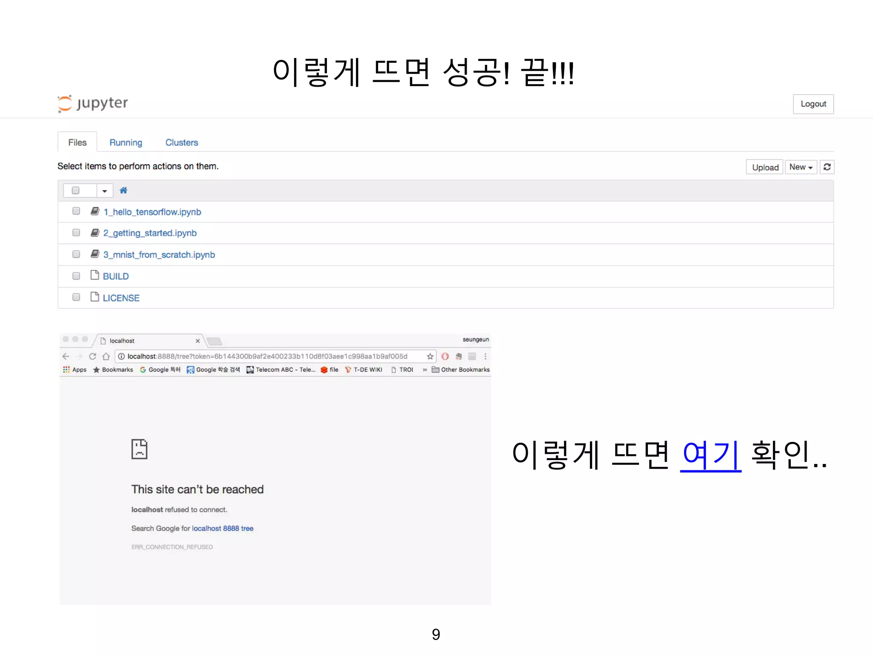The height and width of the screenshot is (655, 873).
Task: Switch to the Clusters tab
Action: click(x=182, y=142)
